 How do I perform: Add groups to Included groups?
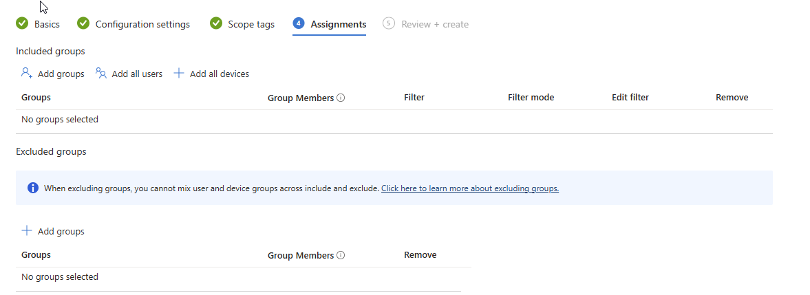coord(53,74)
